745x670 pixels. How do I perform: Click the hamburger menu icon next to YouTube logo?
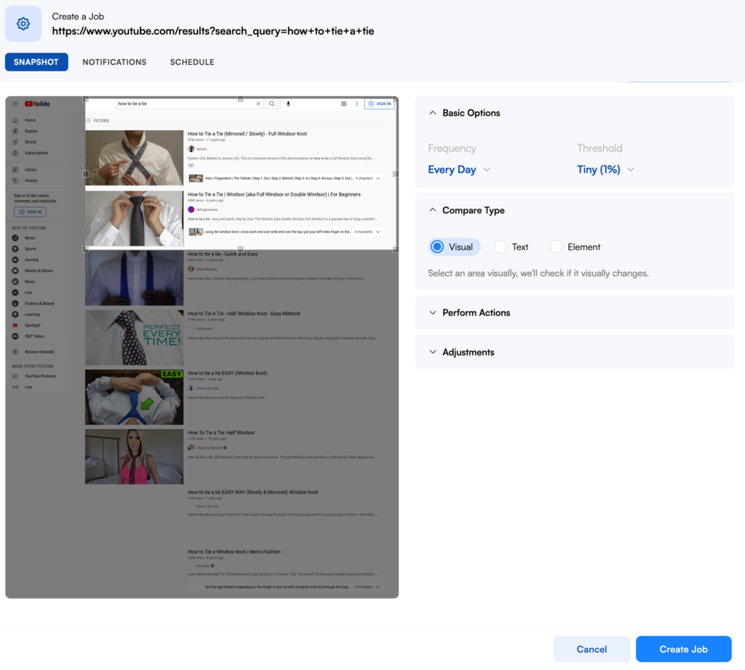(15, 104)
